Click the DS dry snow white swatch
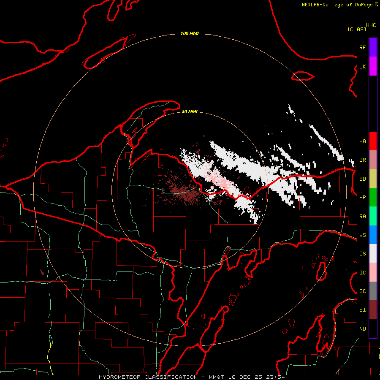The image size is (380, 380). (373, 253)
